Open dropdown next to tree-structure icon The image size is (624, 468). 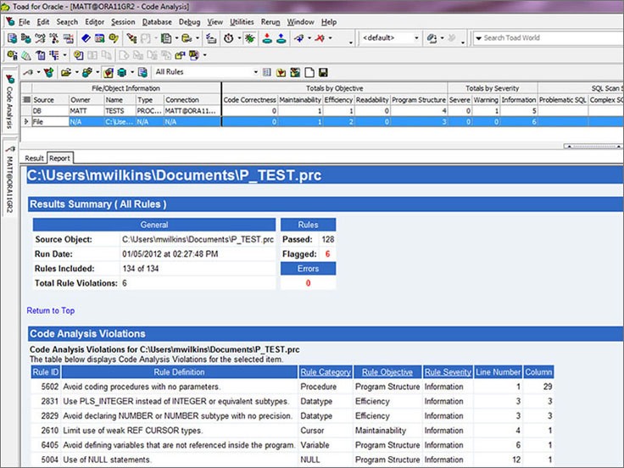(65, 55)
